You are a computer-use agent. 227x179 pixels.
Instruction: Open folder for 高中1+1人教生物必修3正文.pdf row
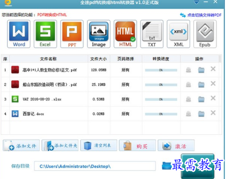(x=201, y=70)
